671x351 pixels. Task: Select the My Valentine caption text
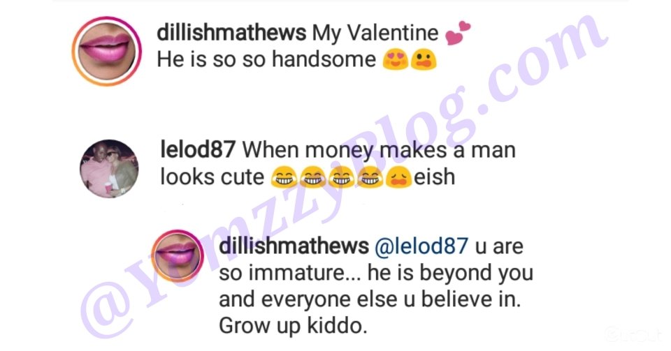pyautogui.click(x=375, y=33)
